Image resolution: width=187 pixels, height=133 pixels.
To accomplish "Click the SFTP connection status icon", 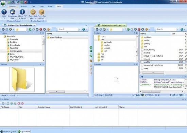I will 143,95.
